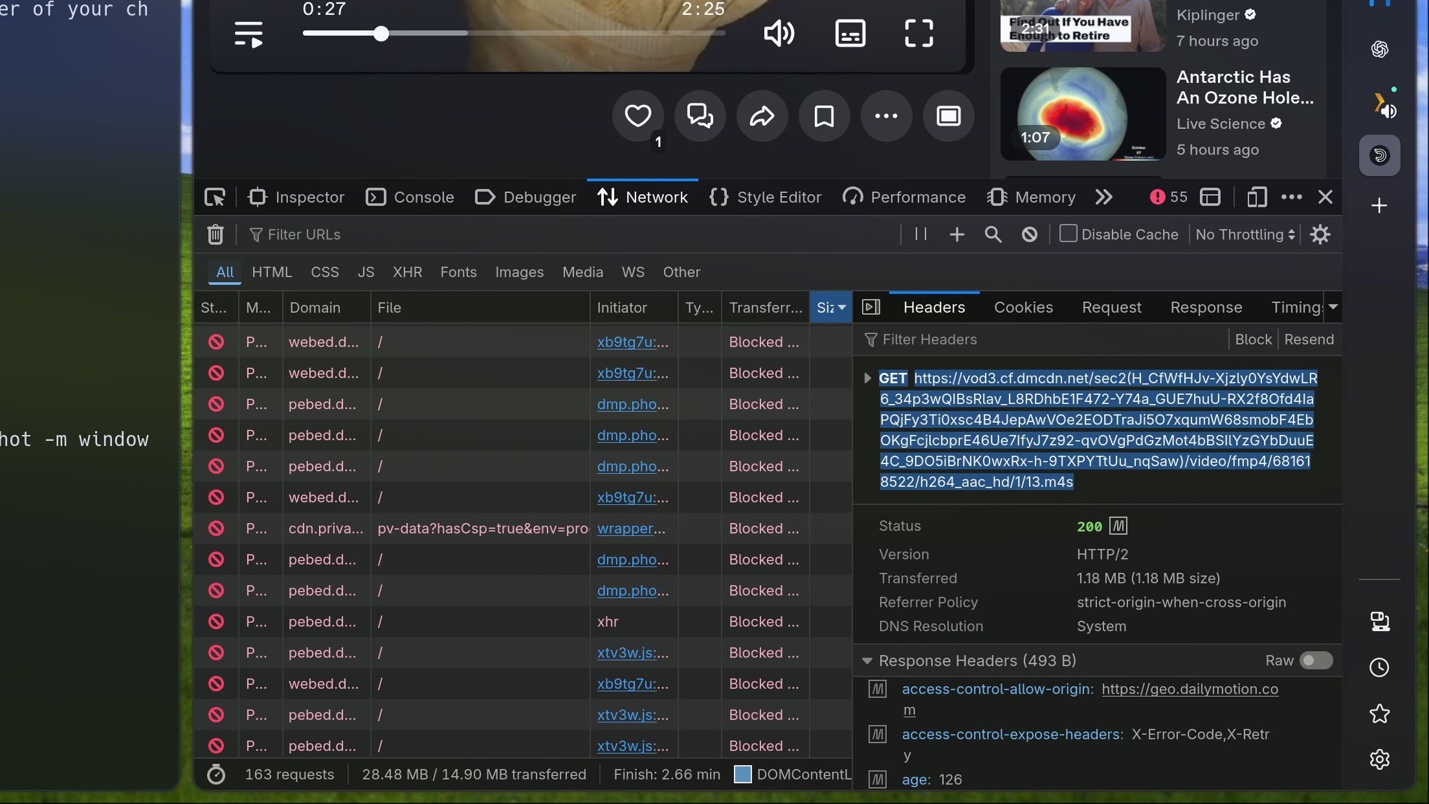Image resolution: width=1429 pixels, height=804 pixels.
Task: Open request blocking panel icon
Action: [1029, 234]
